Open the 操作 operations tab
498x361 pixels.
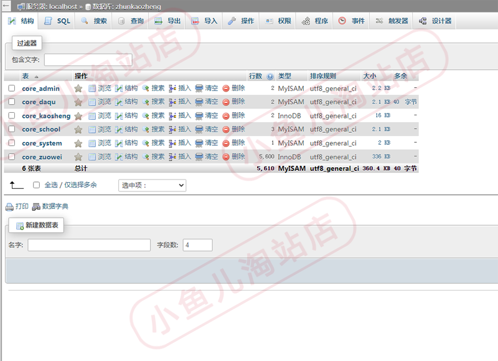pyautogui.click(x=241, y=21)
